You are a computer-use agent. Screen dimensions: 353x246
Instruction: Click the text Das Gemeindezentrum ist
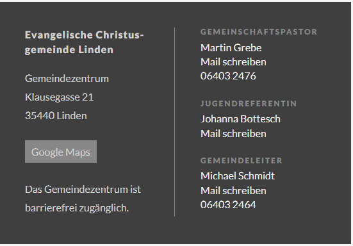(x=83, y=189)
